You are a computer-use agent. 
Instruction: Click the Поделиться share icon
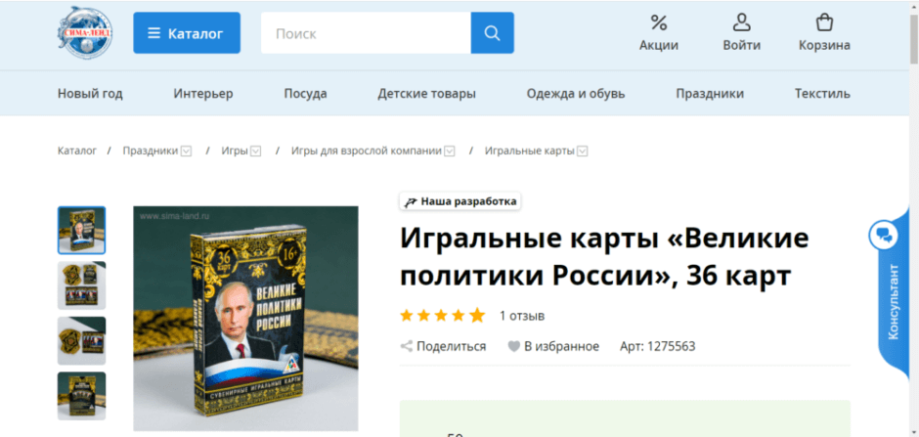(406, 346)
